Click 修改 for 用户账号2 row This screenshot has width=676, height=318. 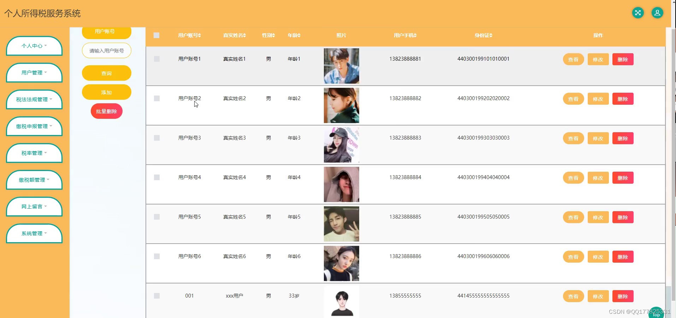tap(598, 99)
